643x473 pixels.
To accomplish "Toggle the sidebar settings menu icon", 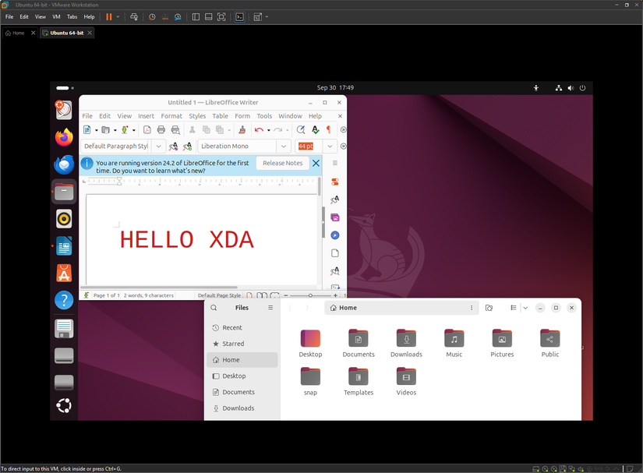I will (334, 164).
